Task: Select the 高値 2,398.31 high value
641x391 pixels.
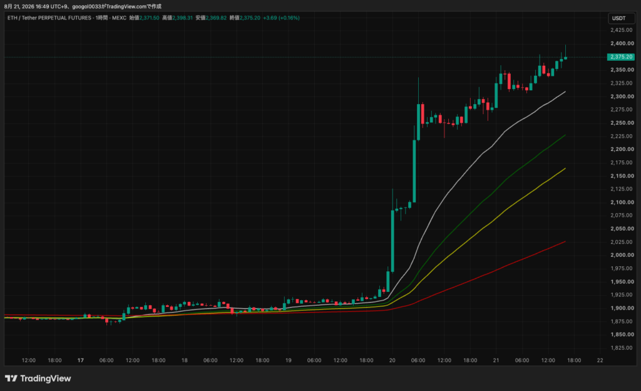Action: tap(177, 18)
